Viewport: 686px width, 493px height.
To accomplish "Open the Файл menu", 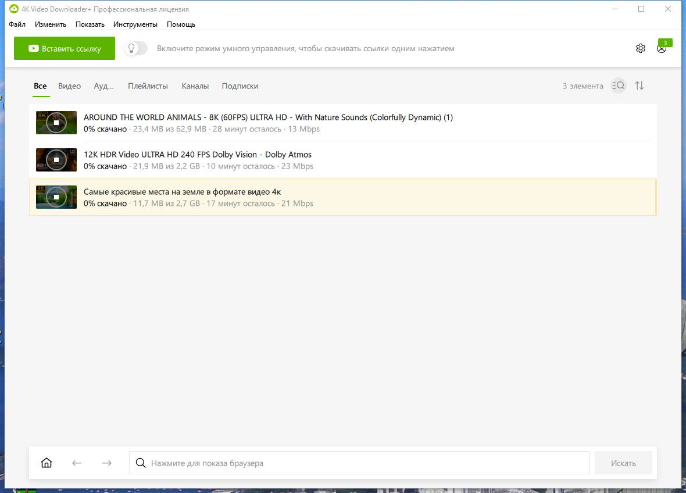I will click(17, 24).
